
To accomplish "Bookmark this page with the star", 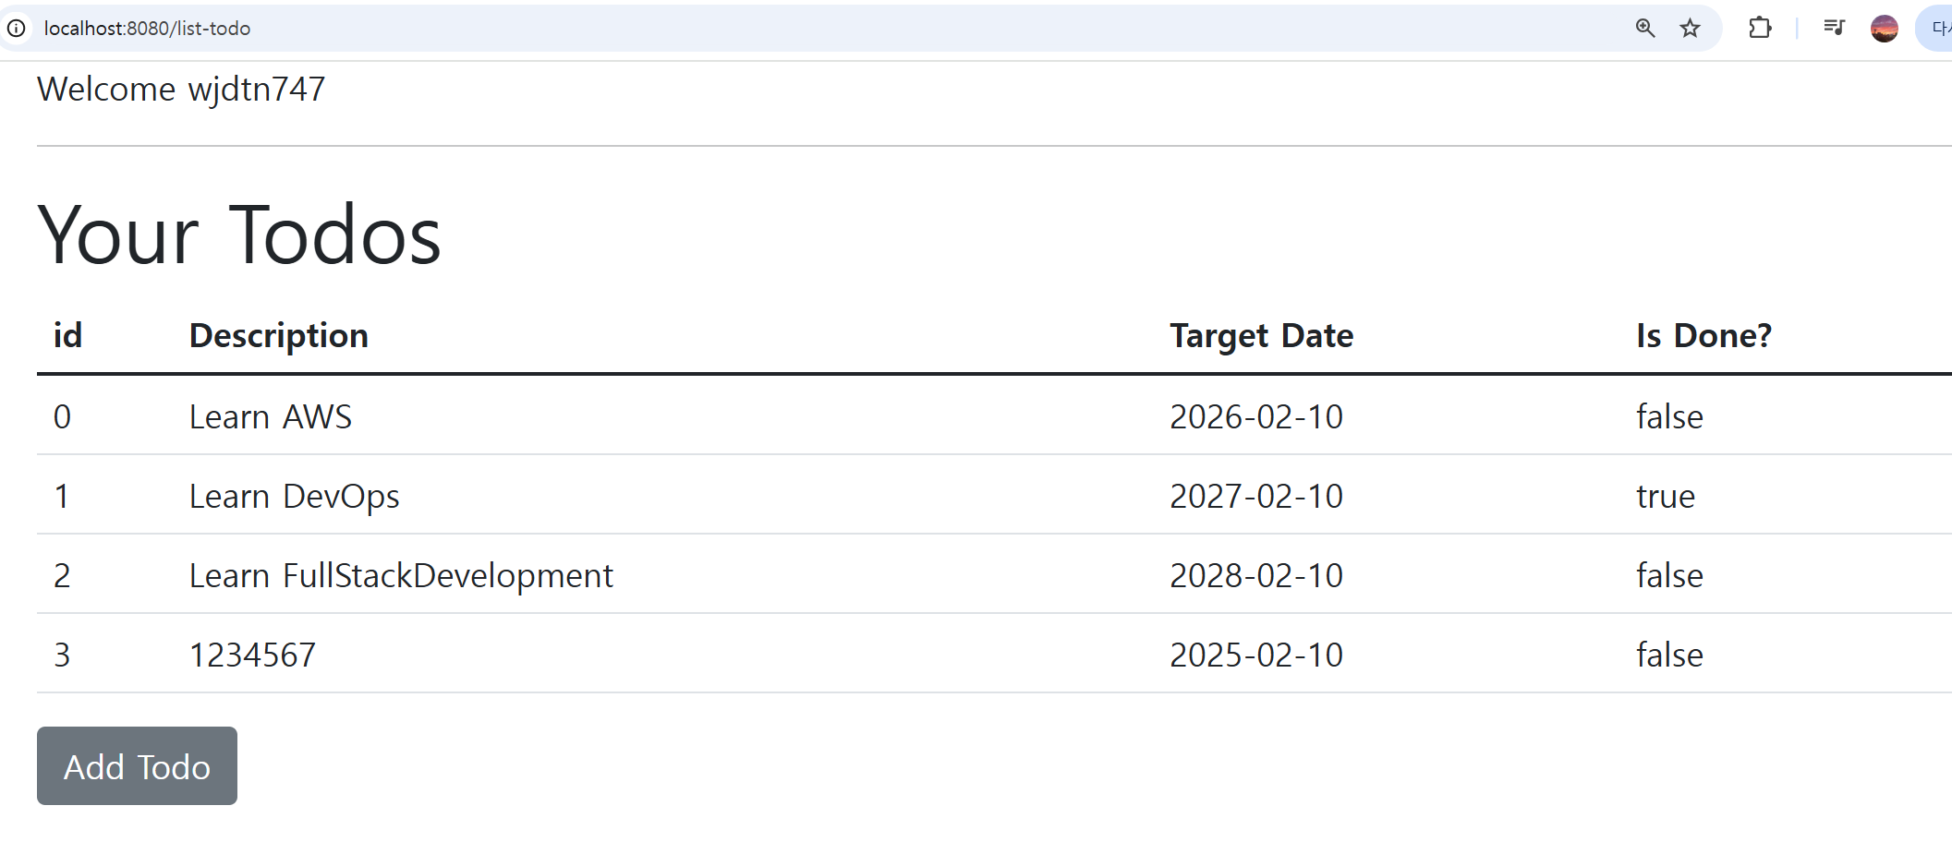I will tap(1690, 29).
